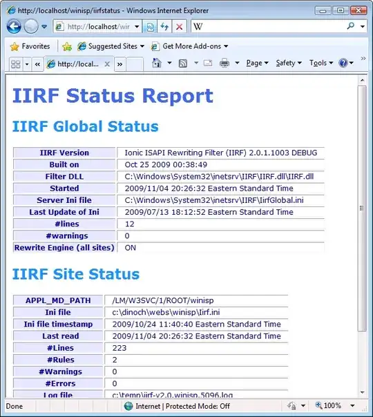Click the Compatibility View icon

coord(150,27)
